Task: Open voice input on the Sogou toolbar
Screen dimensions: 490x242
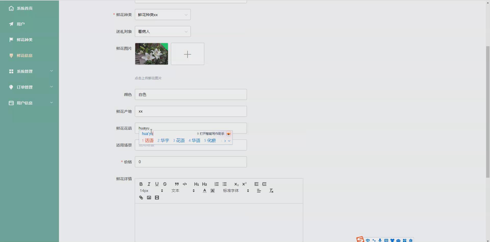Action: [380, 240]
